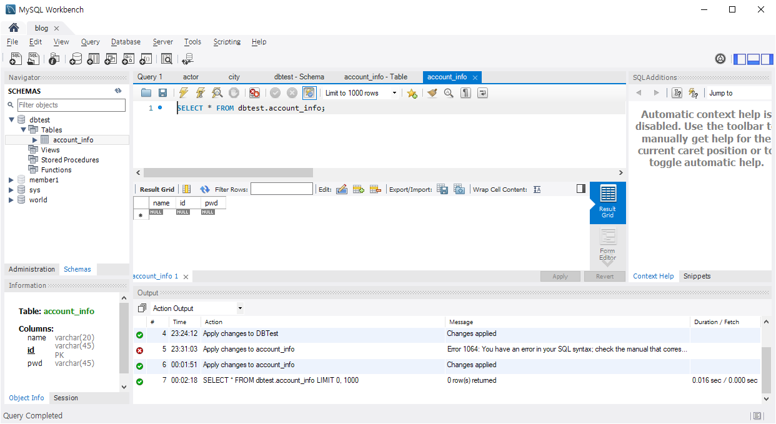The width and height of the screenshot is (776, 424).
Task: Switch to the Administration tab
Action: [32, 269]
